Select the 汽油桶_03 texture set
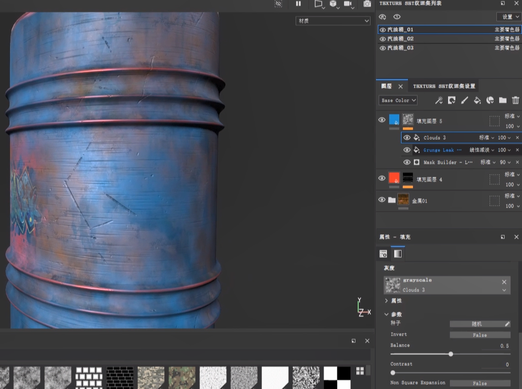The image size is (522, 389). (x=400, y=48)
